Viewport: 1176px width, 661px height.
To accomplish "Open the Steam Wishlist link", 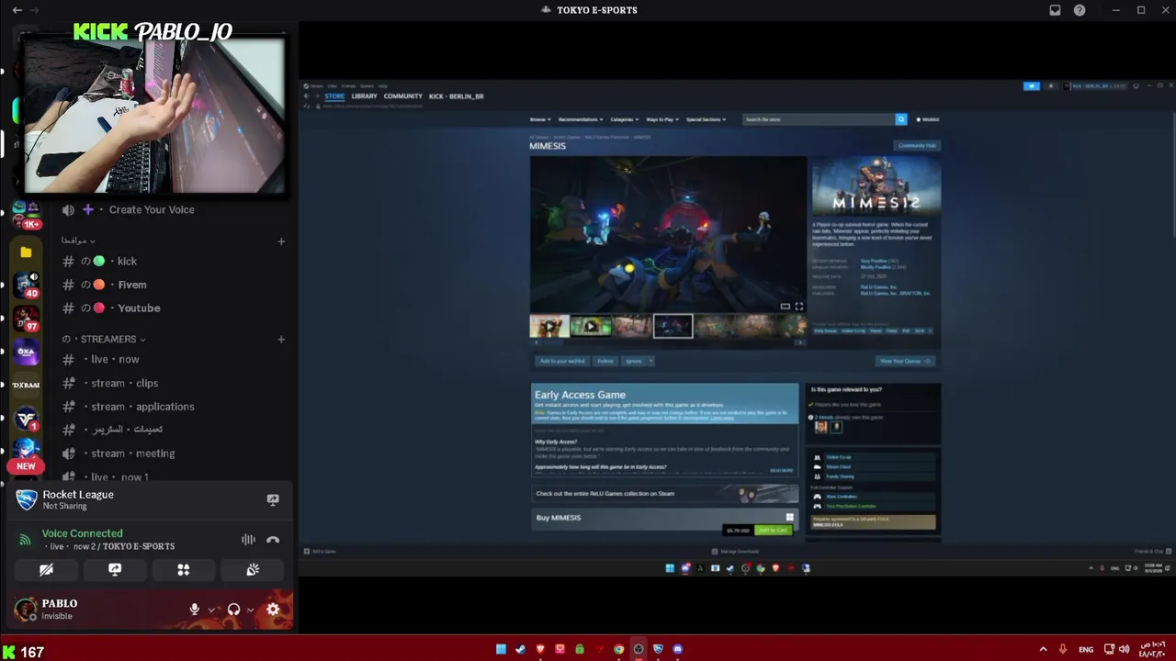I will click(x=928, y=119).
